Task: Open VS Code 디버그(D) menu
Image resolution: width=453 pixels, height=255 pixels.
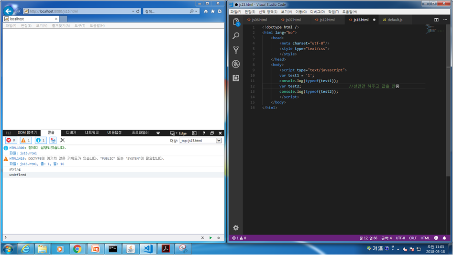Action: tap(317, 12)
